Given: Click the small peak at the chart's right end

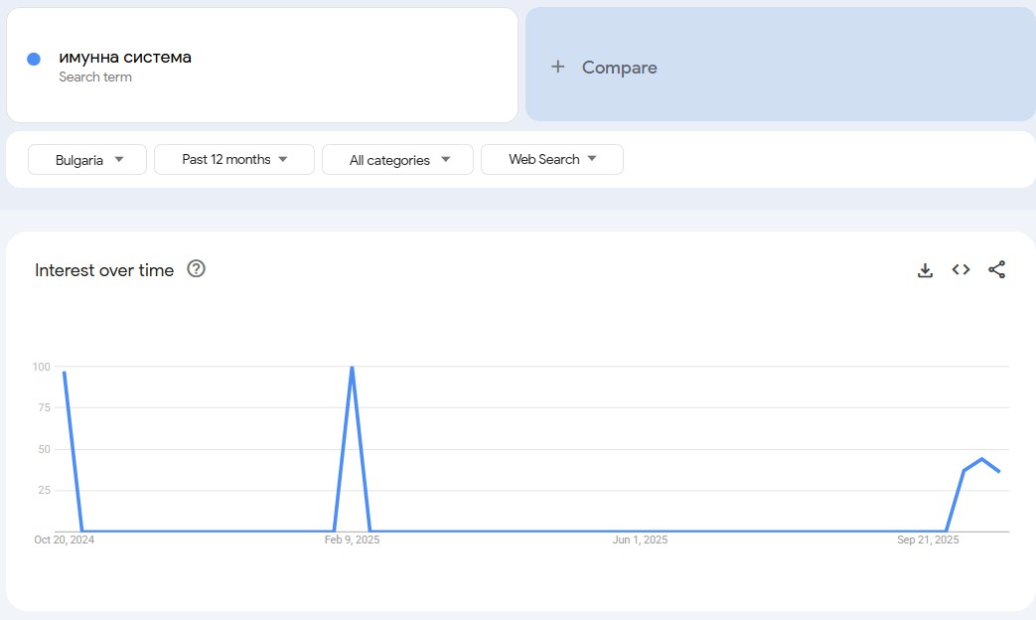Looking at the screenshot, I should [x=981, y=459].
